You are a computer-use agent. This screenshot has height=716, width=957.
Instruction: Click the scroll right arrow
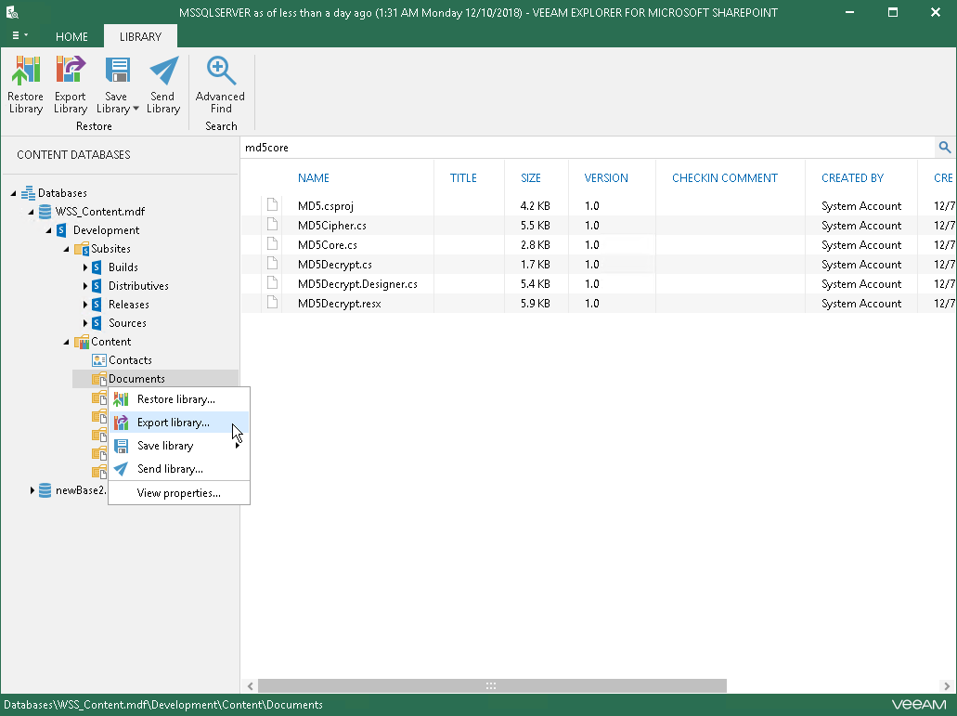(947, 686)
